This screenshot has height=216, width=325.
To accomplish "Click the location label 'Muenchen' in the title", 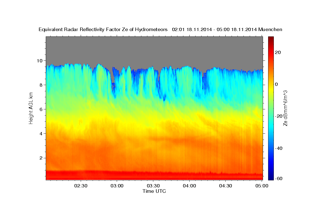I will (270, 30).
